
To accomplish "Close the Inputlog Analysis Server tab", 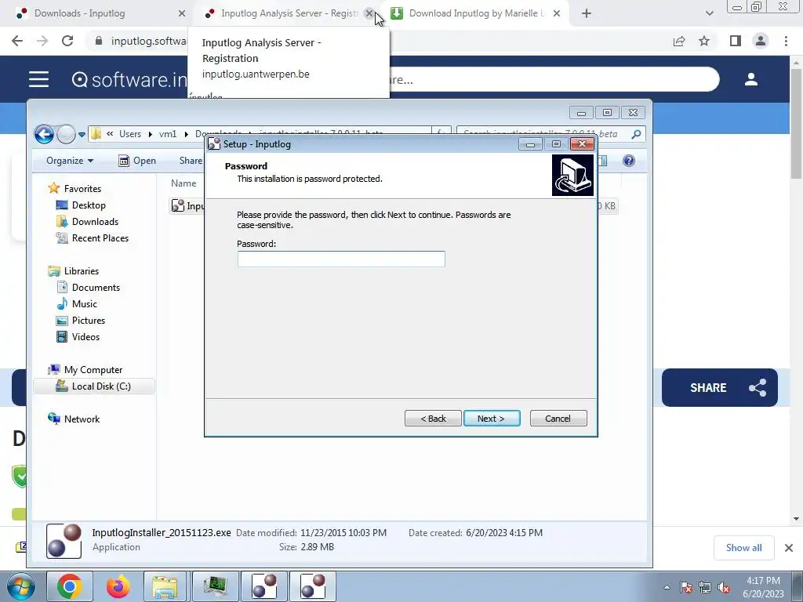I will [369, 13].
